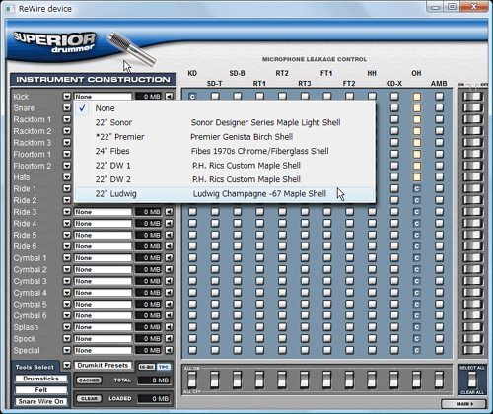Choose 22" Ludwig kick drum
The image size is (493, 414).
[225, 194]
